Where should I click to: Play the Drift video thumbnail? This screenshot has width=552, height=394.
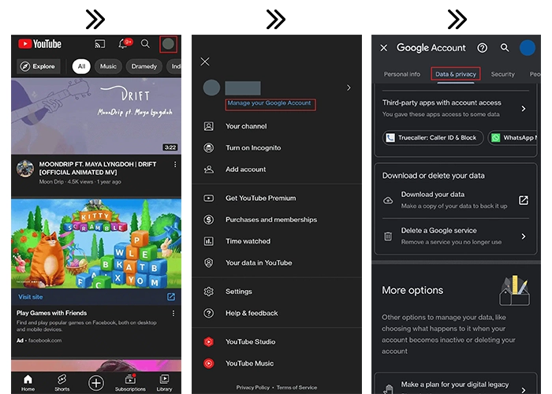click(96, 116)
